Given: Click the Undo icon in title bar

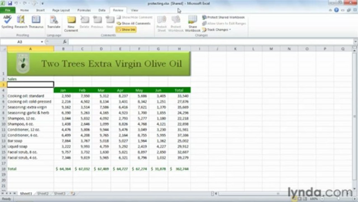Looking at the screenshot, I should point(17,3).
